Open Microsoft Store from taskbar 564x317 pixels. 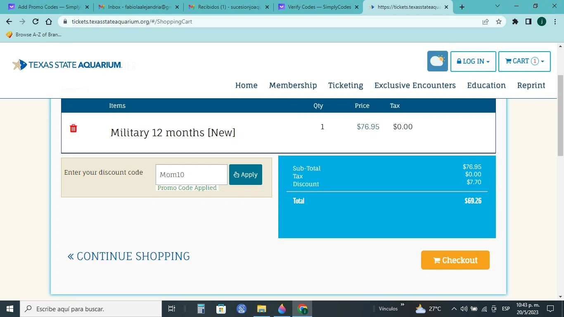[x=221, y=309]
